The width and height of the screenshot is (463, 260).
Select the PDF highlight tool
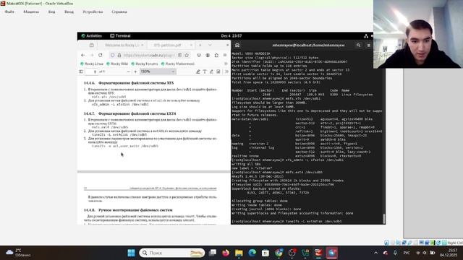(x=197, y=71)
